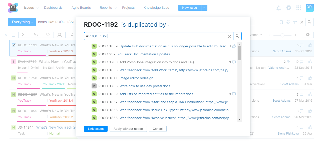Viewport: 326px width, 141px height.
Task: Clear the main search query X
Action: point(302,22)
